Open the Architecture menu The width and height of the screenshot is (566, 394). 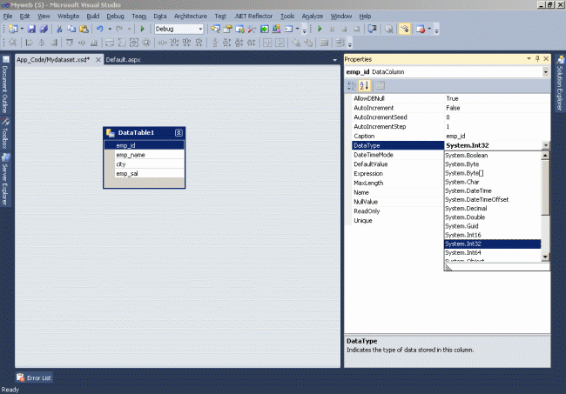pos(190,17)
